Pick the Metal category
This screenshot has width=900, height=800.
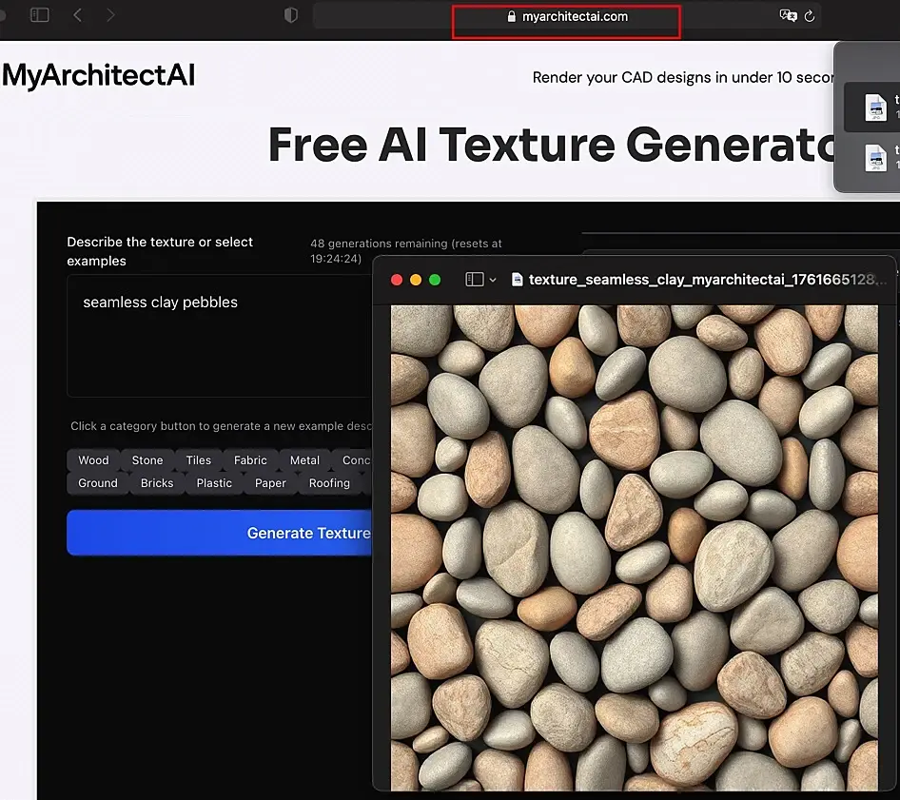tap(304, 459)
